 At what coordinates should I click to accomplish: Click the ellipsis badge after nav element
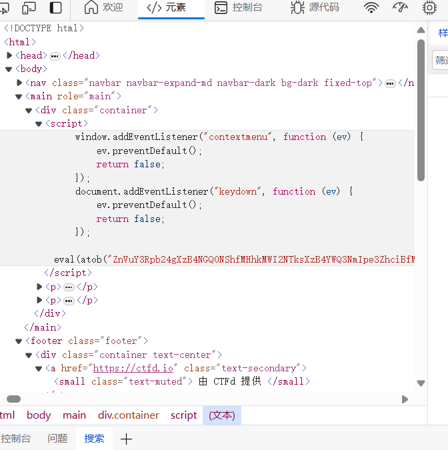390,83
